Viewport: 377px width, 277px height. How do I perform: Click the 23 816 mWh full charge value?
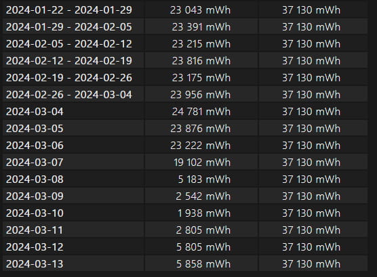coord(201,61)
